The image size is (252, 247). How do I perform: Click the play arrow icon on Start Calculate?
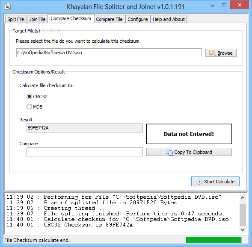coord(199,182)
